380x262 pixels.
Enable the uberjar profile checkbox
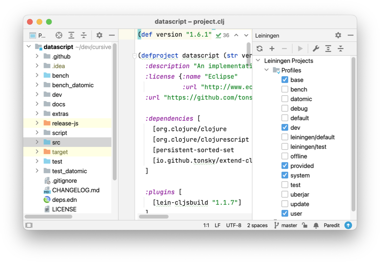coord(285,194)
